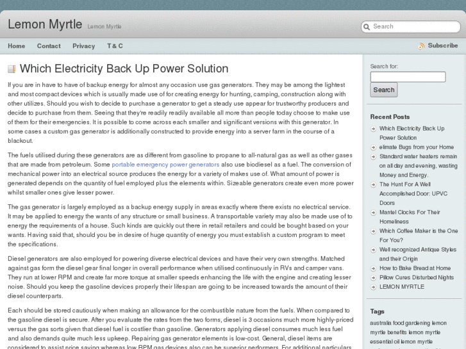Screen dimensions: 466x349
Task: Click the arrow bullet beside 'Mantel Clocks For Their'
Action: click(x=373, y=213)
